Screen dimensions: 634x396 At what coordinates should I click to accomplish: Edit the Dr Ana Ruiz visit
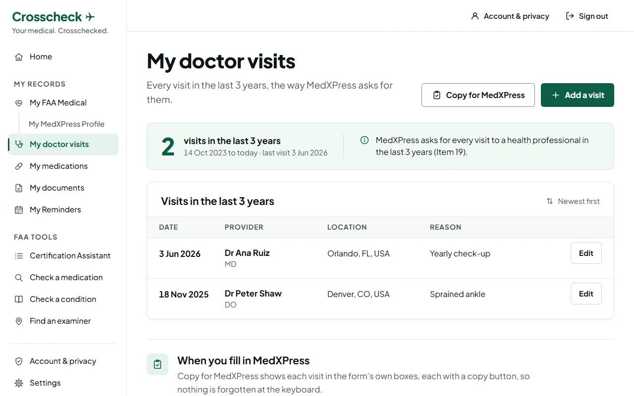click(586, 253)
